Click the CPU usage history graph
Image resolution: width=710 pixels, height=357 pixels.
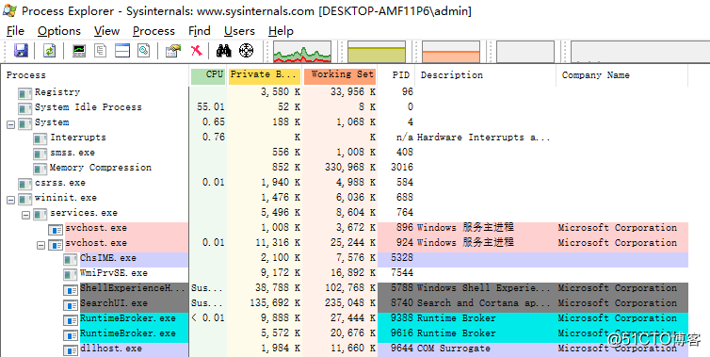[302, 52]
